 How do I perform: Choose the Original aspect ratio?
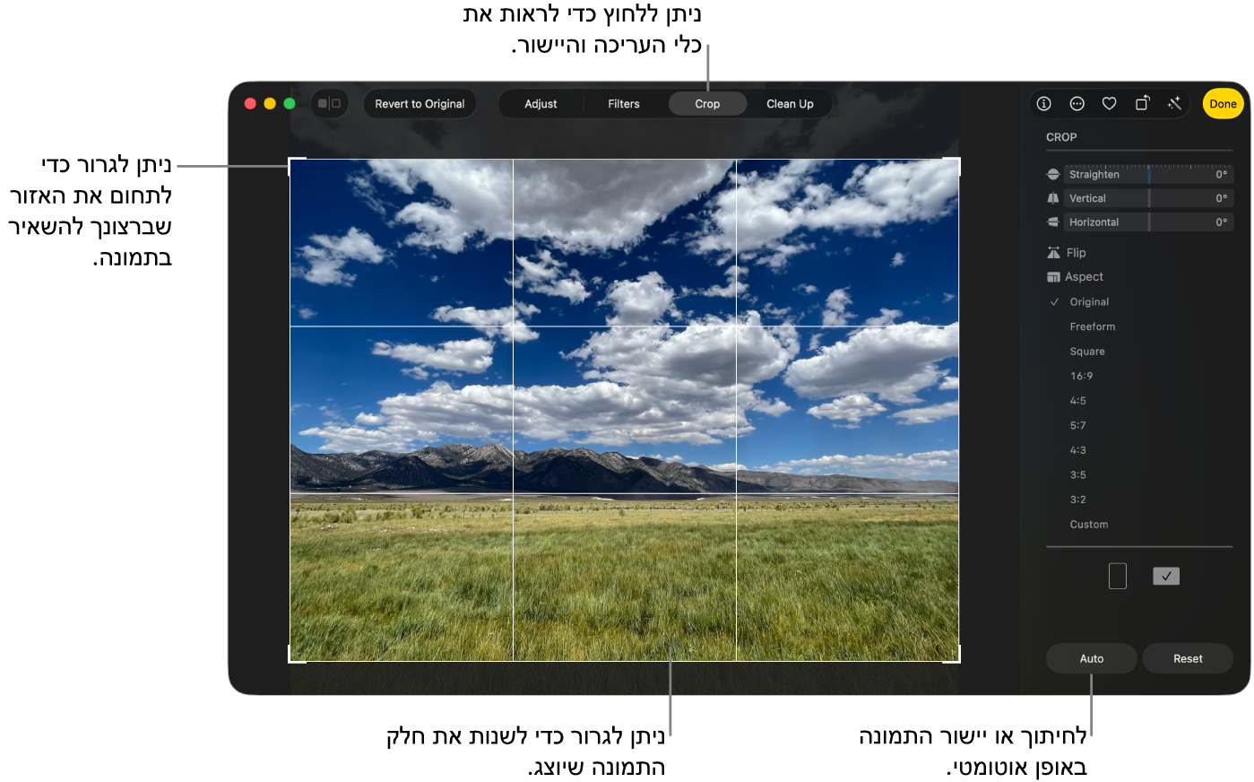[1089, 302]
